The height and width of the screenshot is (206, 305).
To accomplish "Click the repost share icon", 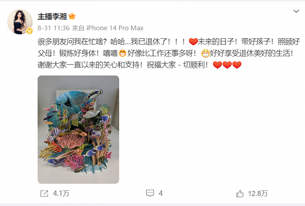I will click(x=44, y=193).
